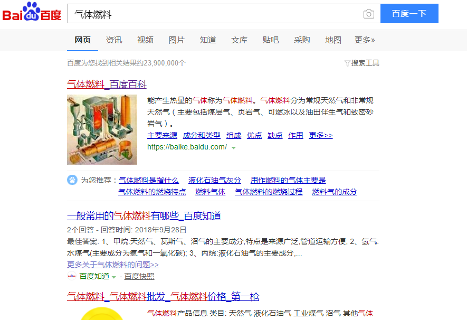Viewport: 467px width, 320px height.
Task: Open the 地图 tab
Action: click(x=333, y=40)
